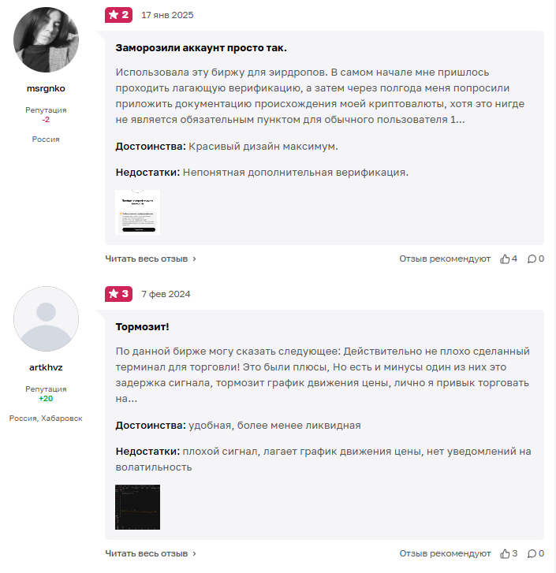
Task: Open msrgnko username profile link
Action: [x=46, y=89]
